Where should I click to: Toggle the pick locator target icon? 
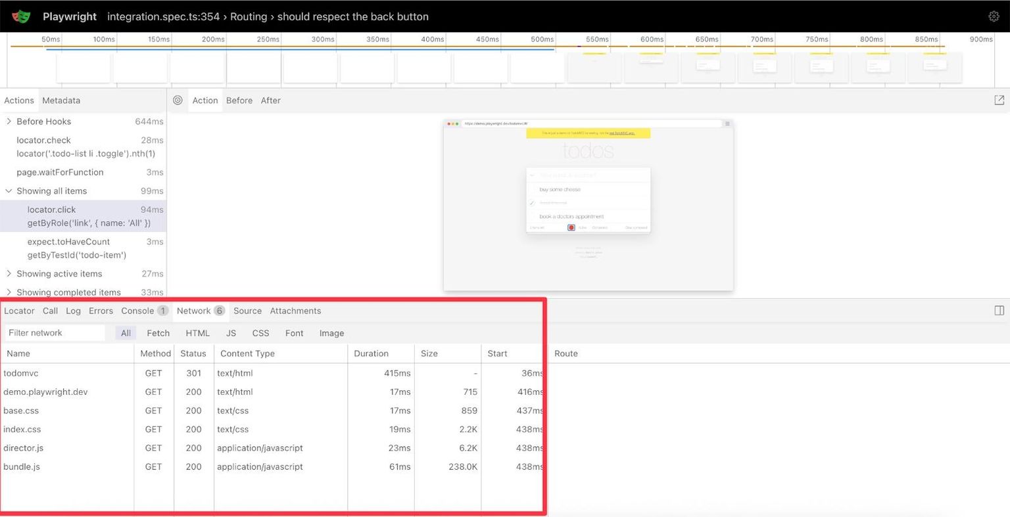[178, 101]
